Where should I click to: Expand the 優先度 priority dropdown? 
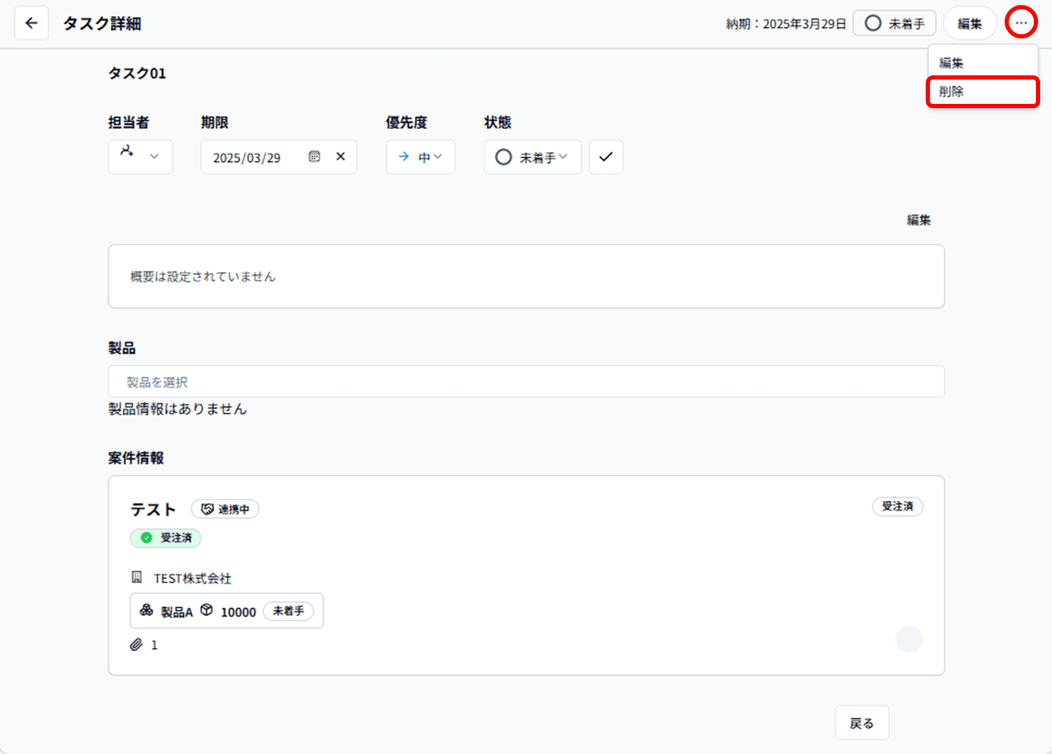(x=421, y=157)
